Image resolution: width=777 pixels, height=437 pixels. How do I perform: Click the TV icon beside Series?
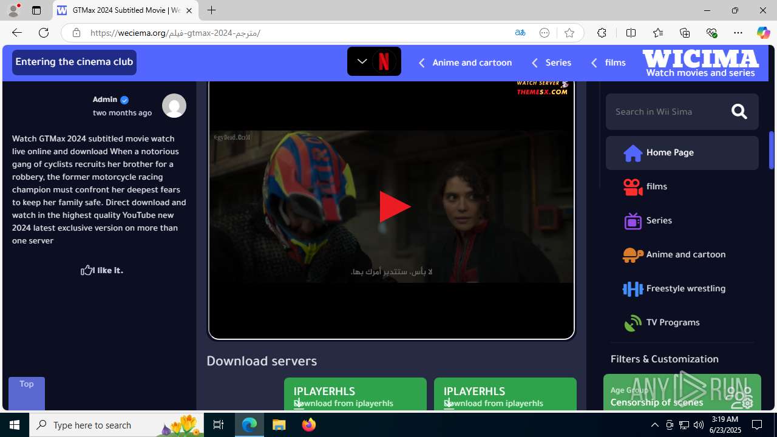tap(633, 221)
